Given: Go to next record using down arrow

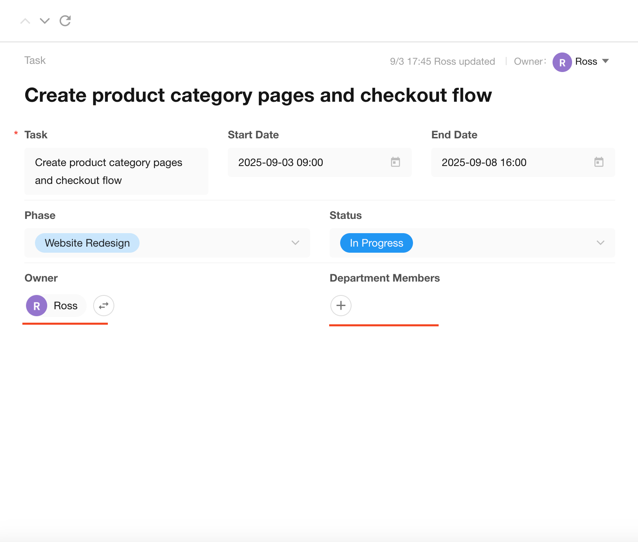Looking at the screenshot, I should click(45, 21).
